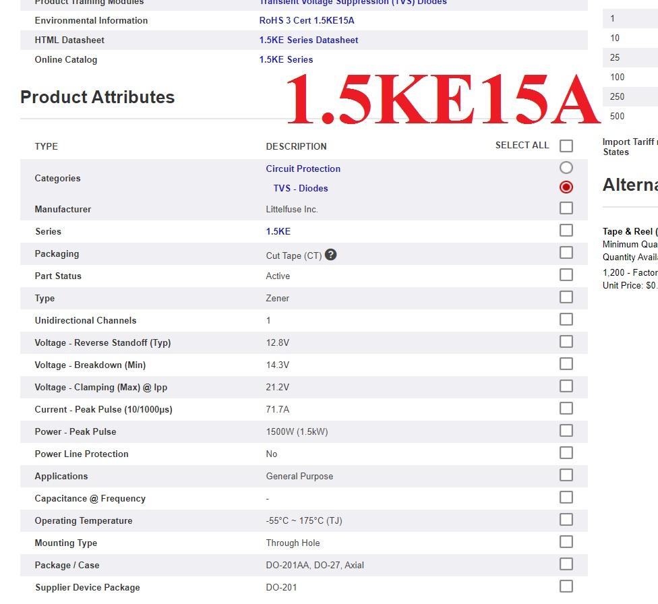The image size is (658, 604).
Task: Tick the Packaging Cut Tape checkbox
Action: click(x=566, y=252)
